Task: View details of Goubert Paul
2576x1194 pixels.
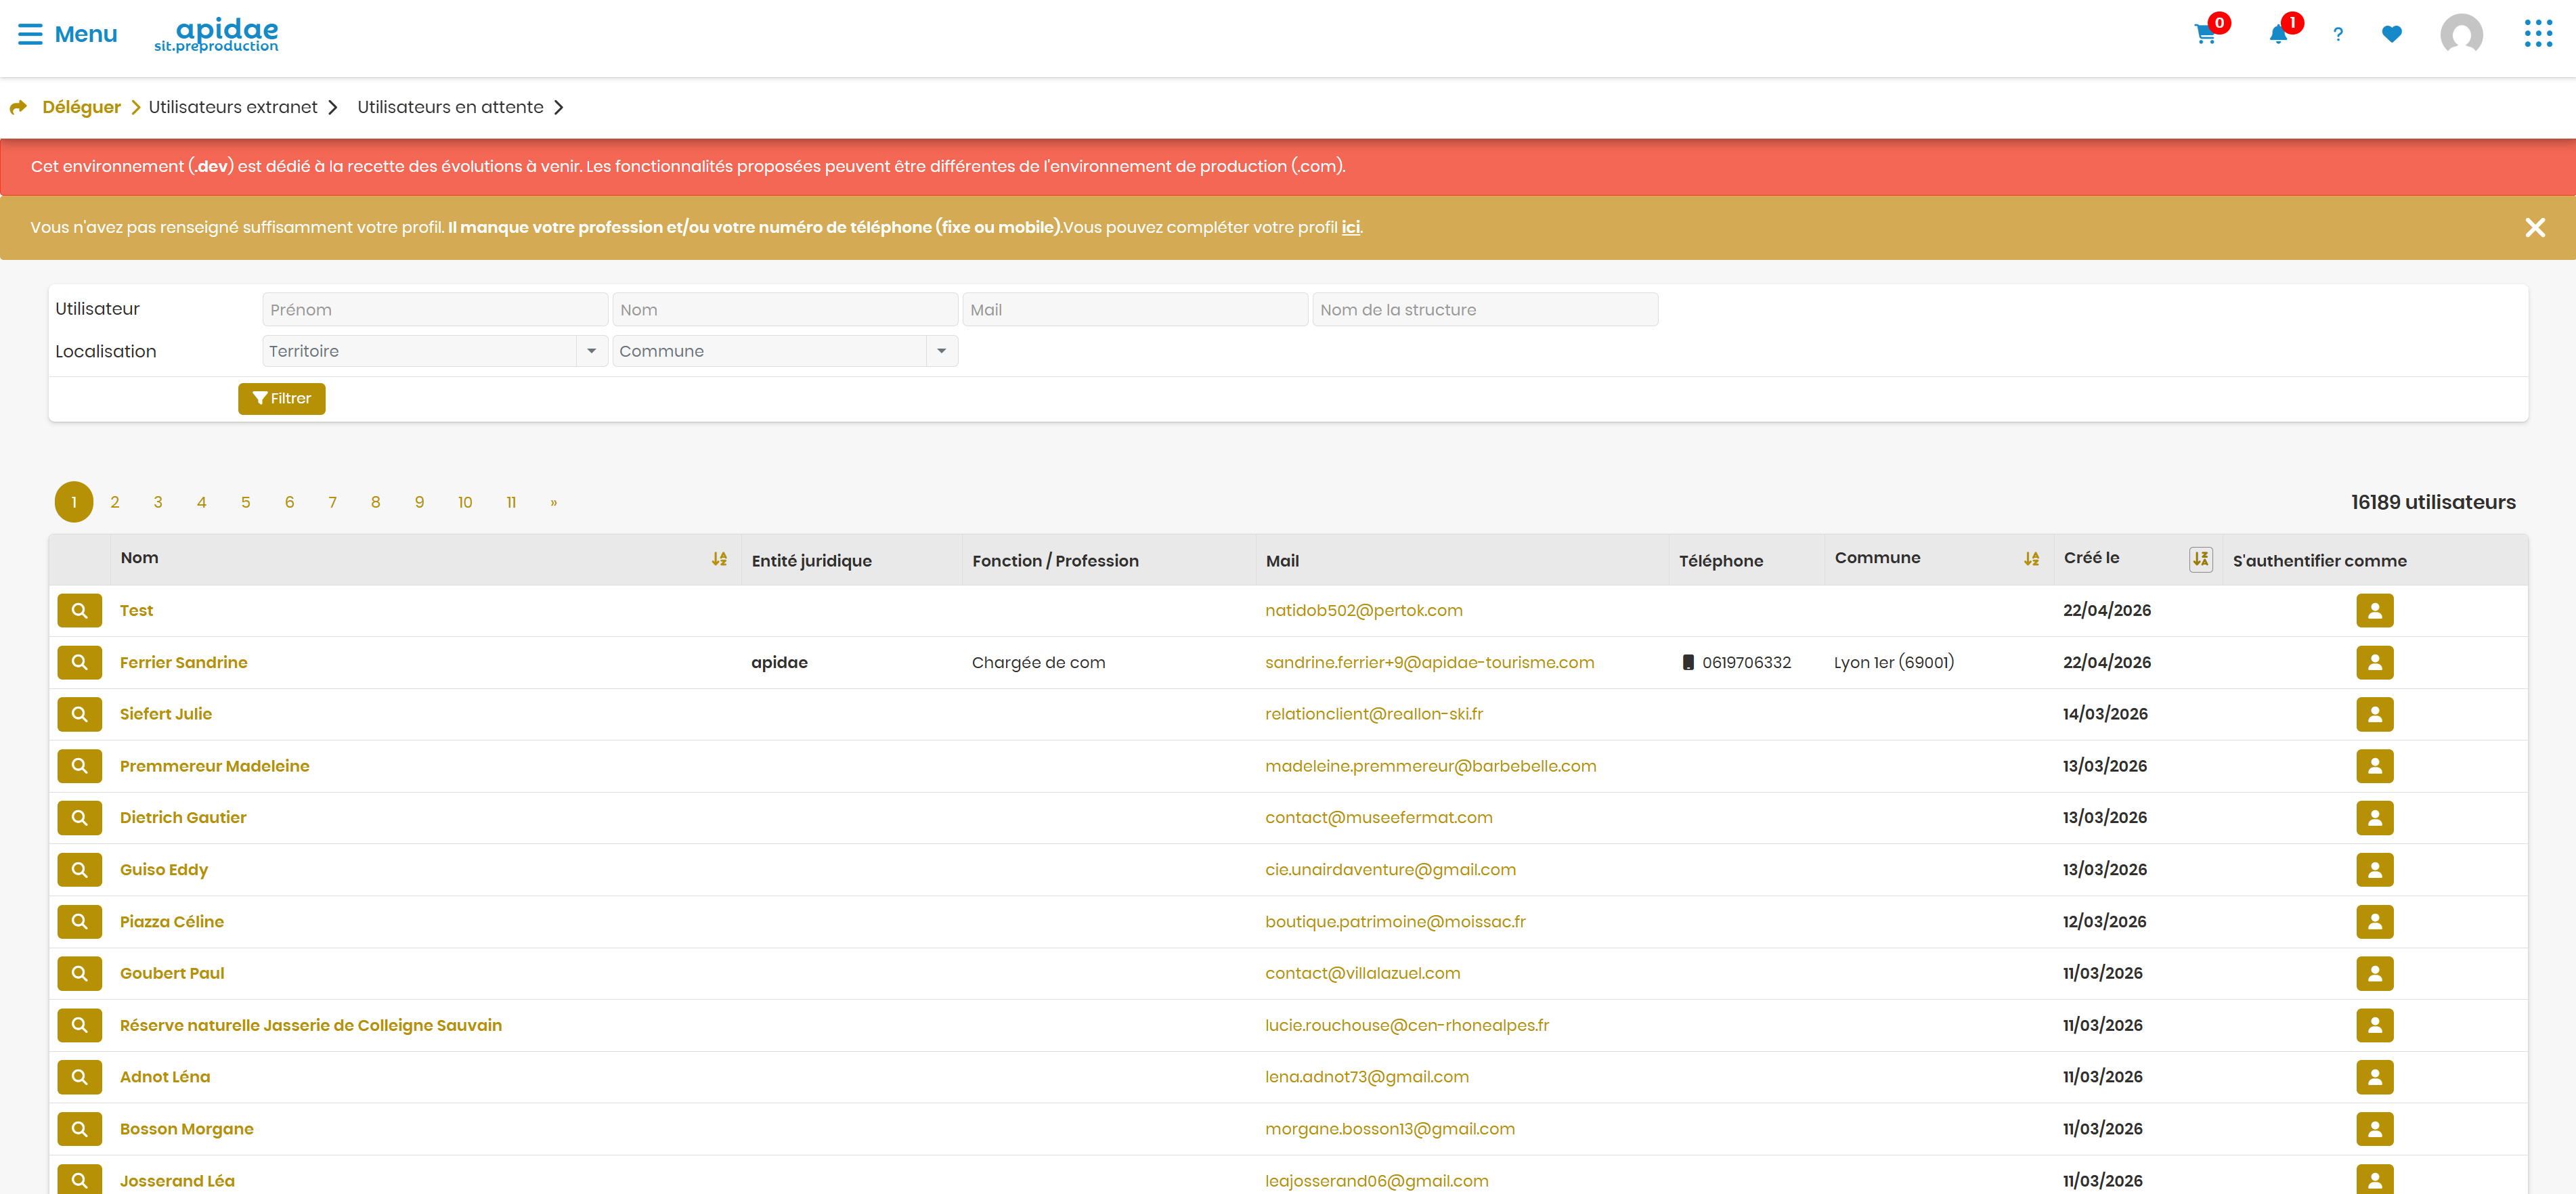Action: pyautogui.click(x=80, y=974)
